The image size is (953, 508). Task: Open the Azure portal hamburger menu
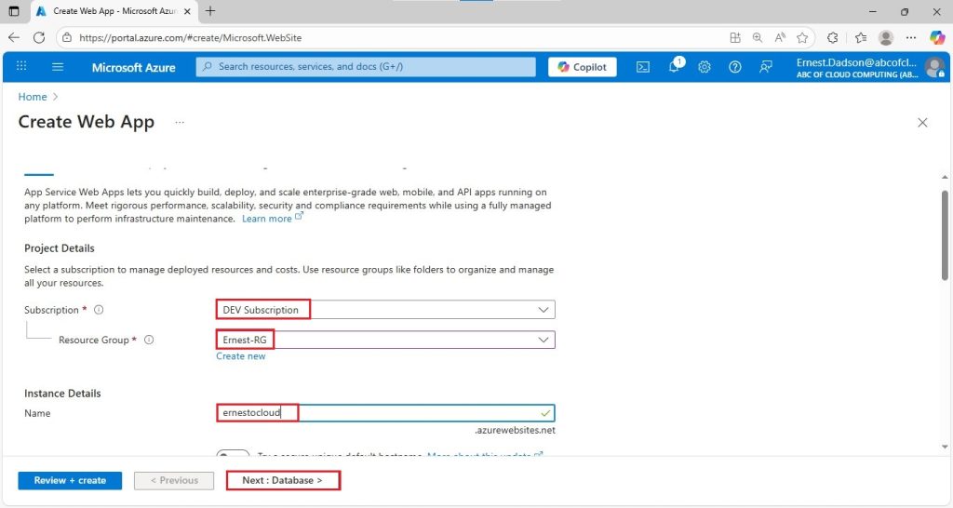[58, 67]
